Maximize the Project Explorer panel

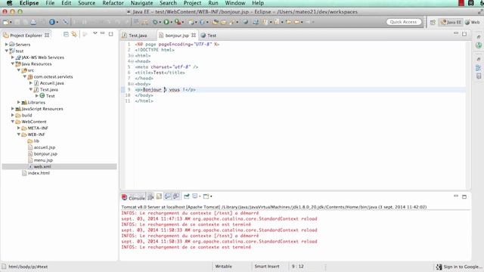coord(111,34)
